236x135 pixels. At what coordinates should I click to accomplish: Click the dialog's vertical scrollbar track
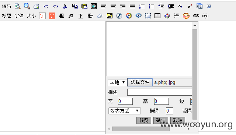coord(195,74)
